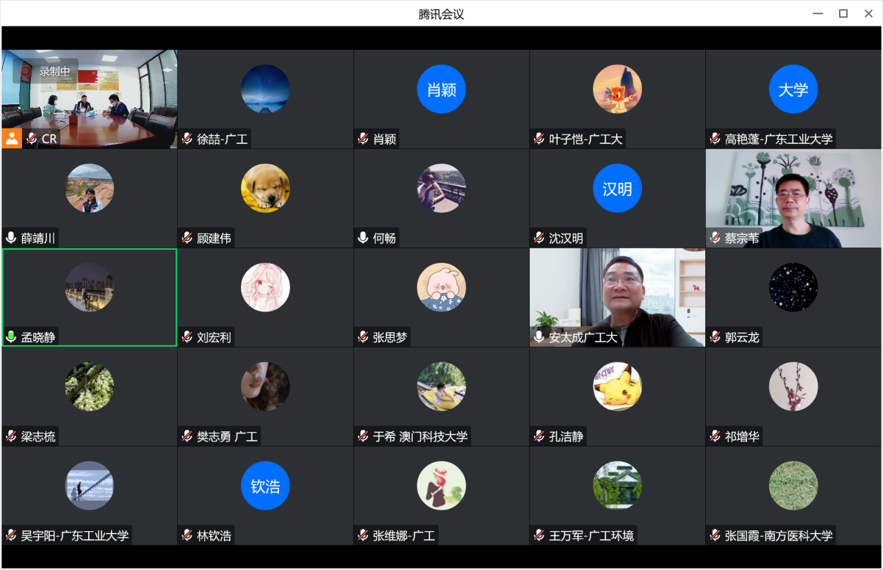This screenshot has width=883, height=570.
Task: Click muted mic icon beside 蔡宗苇
Action: click(x=716, y=238)
